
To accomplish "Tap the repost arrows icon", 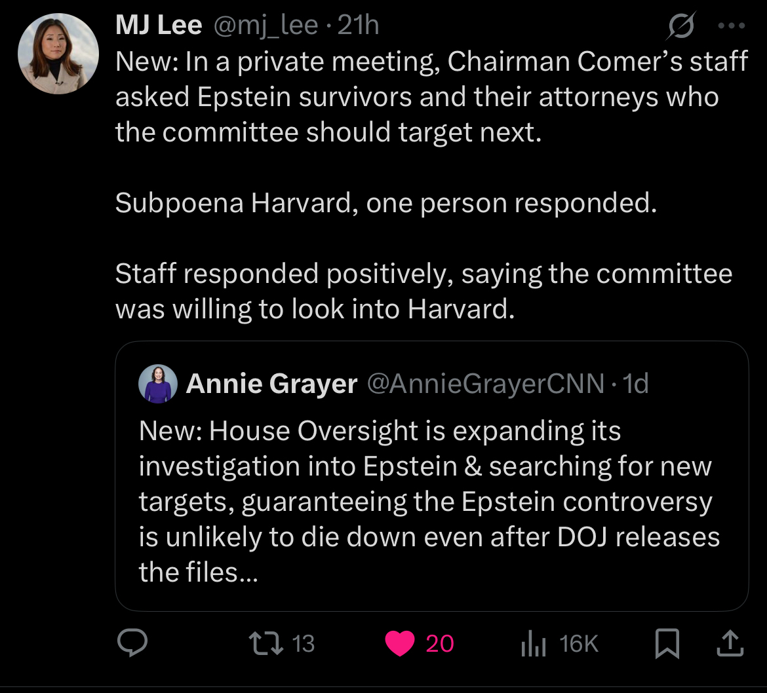I will [x=269, y=643].
